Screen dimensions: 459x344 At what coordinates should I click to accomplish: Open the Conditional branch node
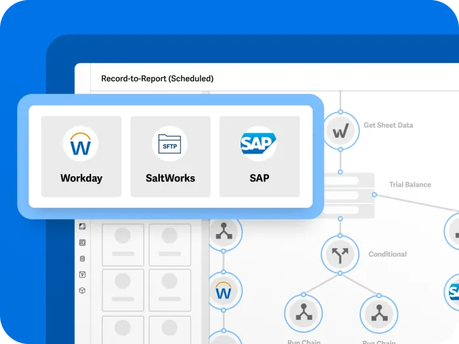pos(340,254)
